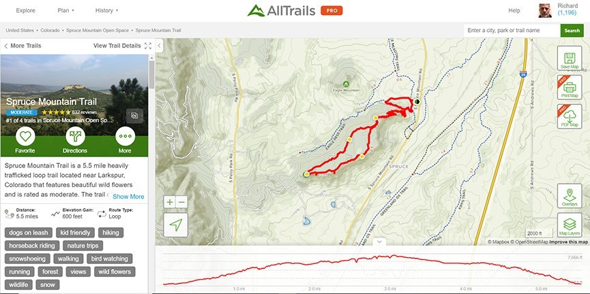Open the Print Map tool
Screen dimensions: 590x294
click(x=570, y=88)
